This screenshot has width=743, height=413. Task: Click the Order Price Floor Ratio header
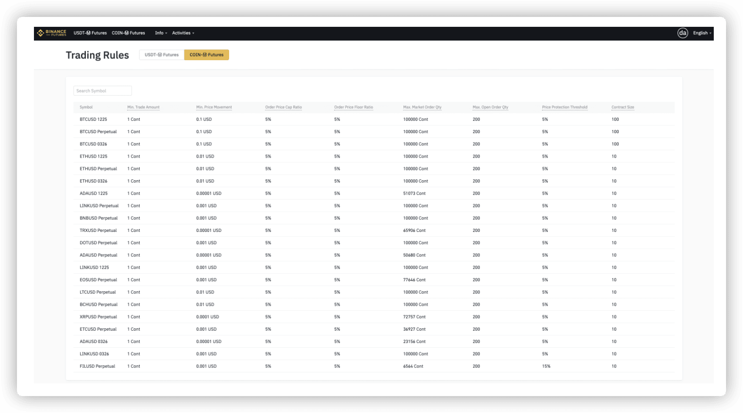pyautogui.click(x=354, y=107)
